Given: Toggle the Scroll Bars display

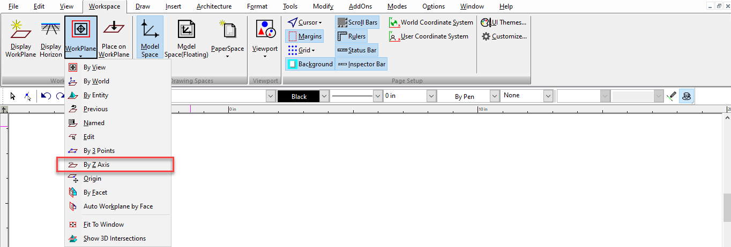Looking at the screenshot, I should [357, 22].
